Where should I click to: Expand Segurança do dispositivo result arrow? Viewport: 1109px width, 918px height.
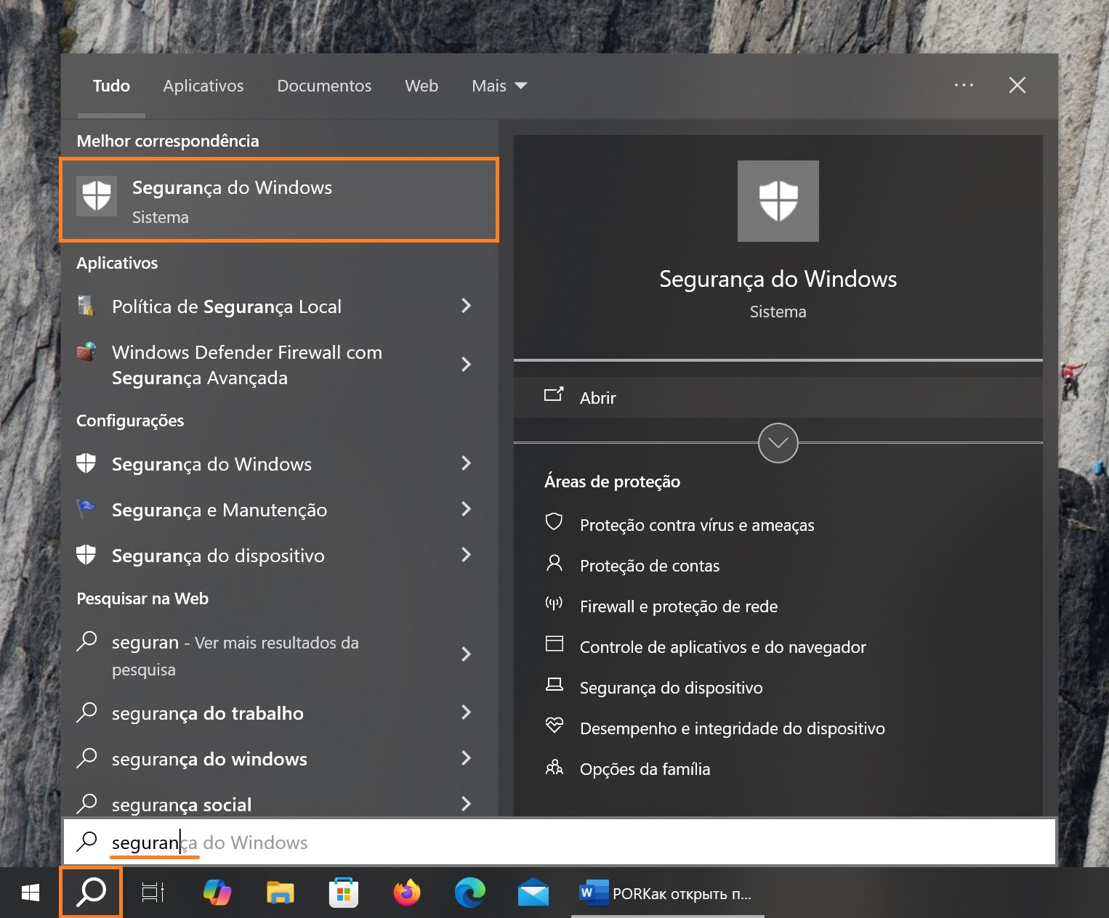(466, 555)
